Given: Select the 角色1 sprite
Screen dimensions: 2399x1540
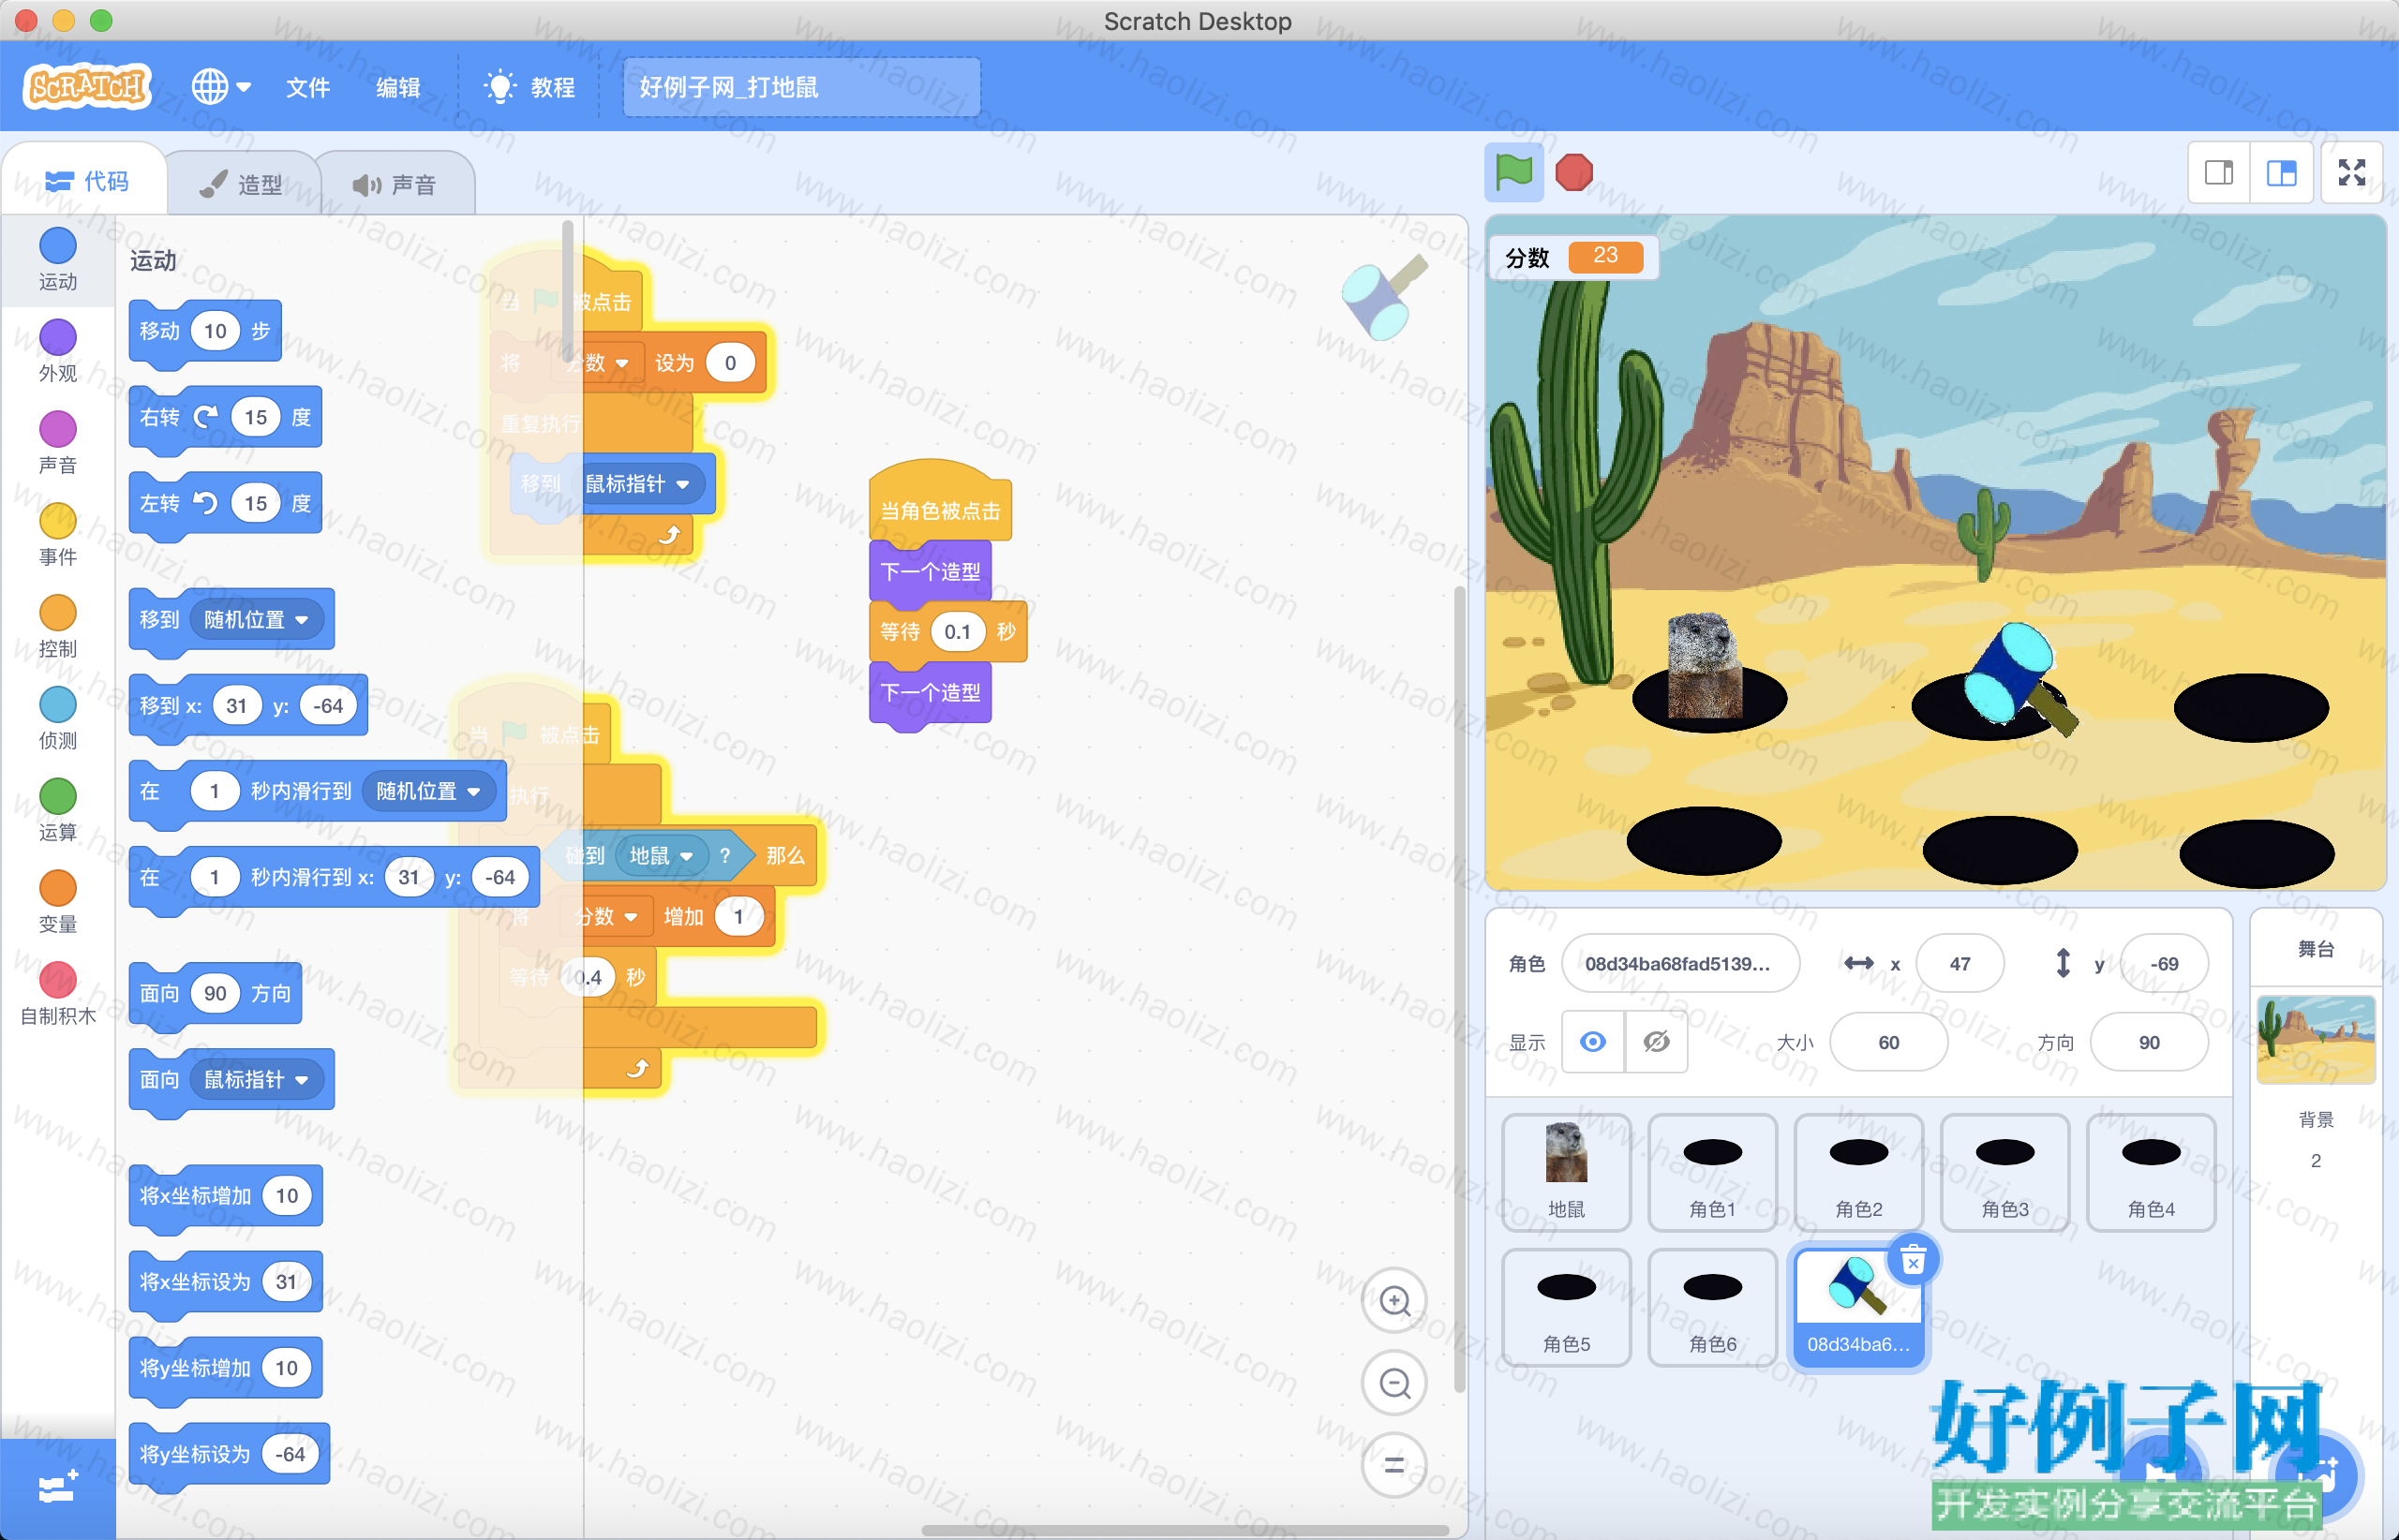Looking at the screenshot, I should [x=1713, y=1172].
